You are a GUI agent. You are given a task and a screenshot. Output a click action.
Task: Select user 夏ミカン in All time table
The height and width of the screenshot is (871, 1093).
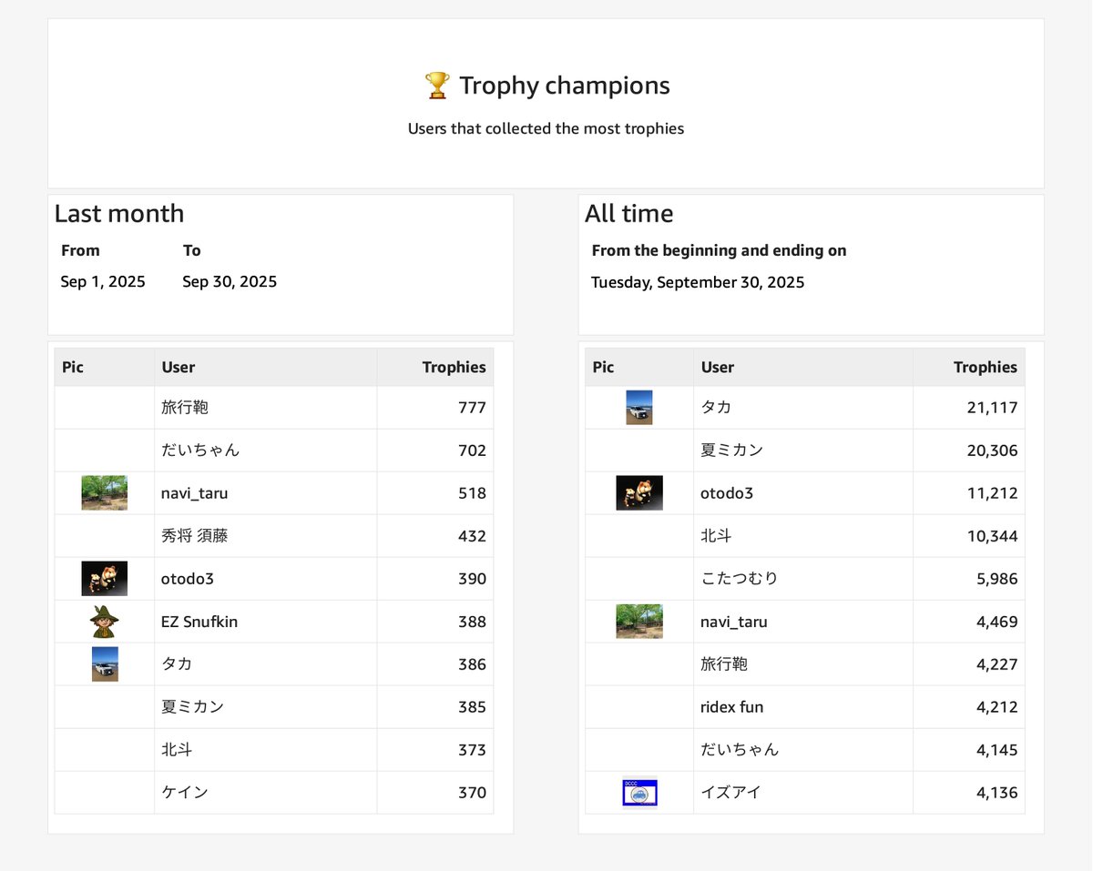[731, 451]
